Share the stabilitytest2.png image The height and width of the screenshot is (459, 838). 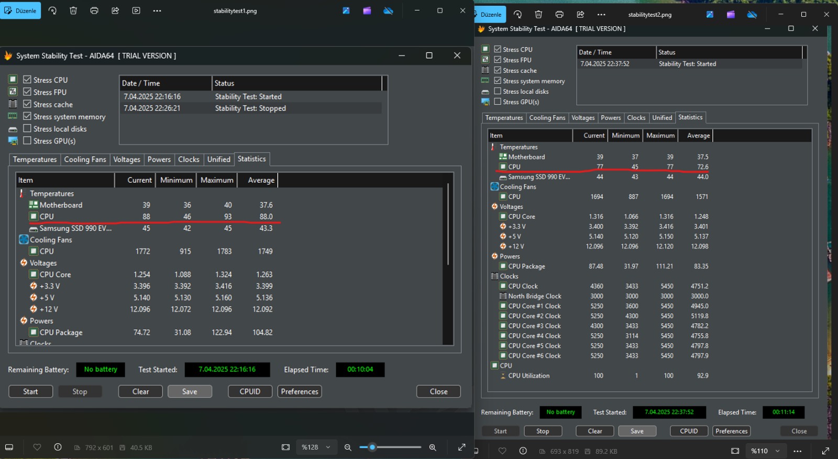point(580,15)
